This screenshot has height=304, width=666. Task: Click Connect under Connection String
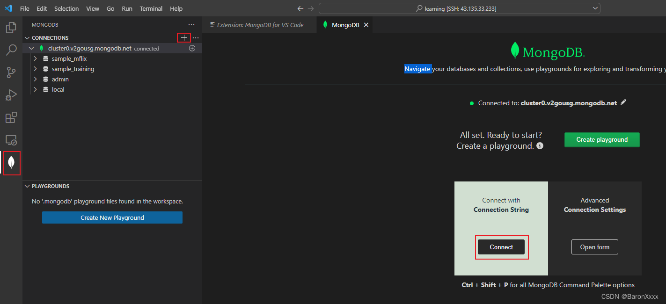click(x=501, y=247)
